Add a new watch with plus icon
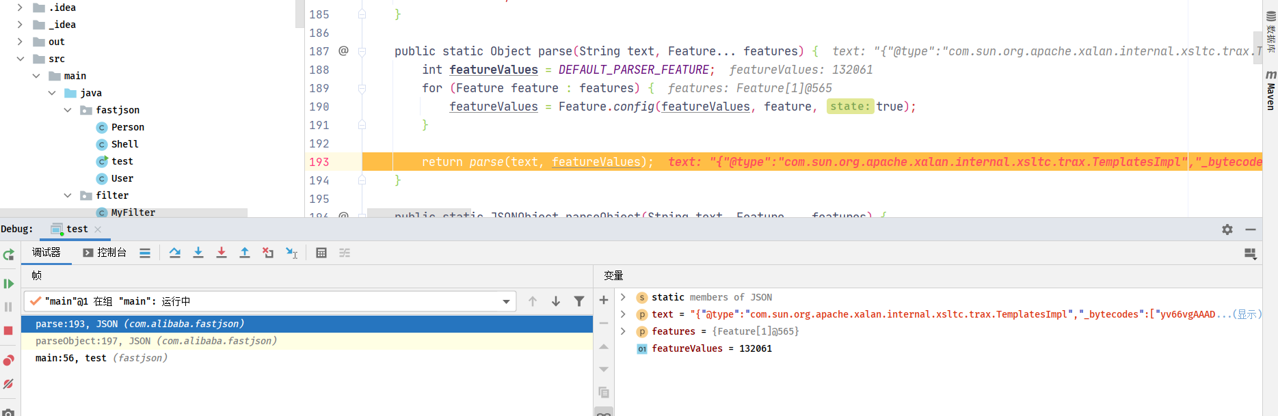The height and width of the screenshot is (416, 1278). click(x=604, y=300)
